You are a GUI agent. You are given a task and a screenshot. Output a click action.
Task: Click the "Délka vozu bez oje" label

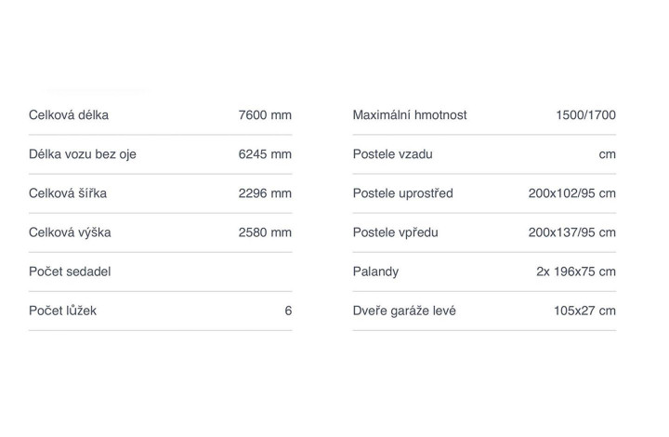coord(83,154)
